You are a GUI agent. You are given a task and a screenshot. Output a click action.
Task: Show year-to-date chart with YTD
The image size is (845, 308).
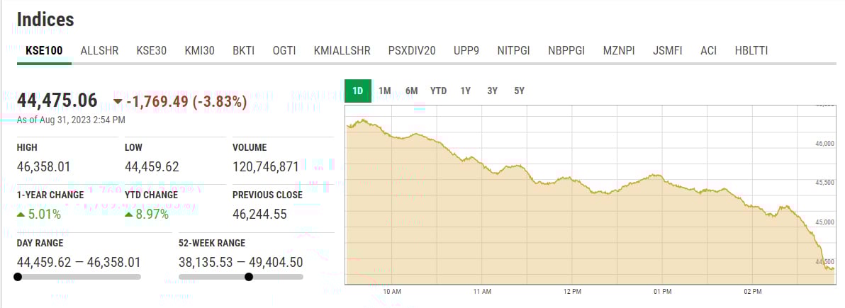tap(438, 91)
